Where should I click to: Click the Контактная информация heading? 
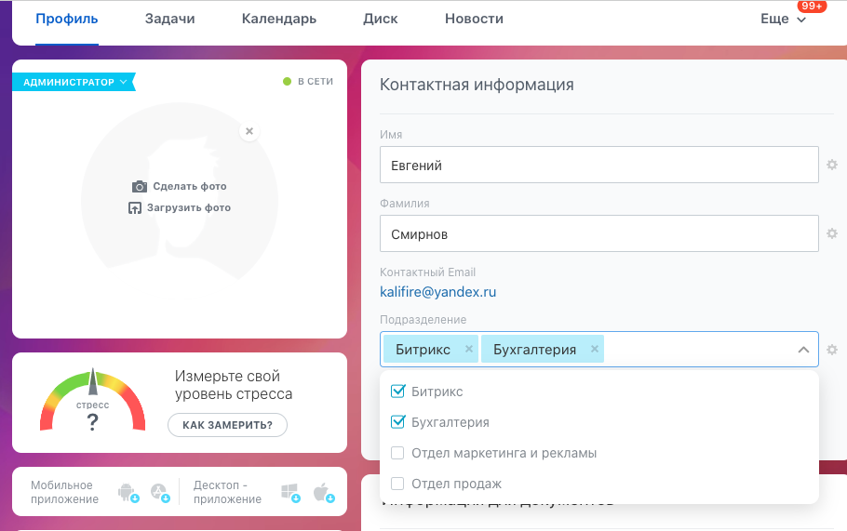coord(477,85)
